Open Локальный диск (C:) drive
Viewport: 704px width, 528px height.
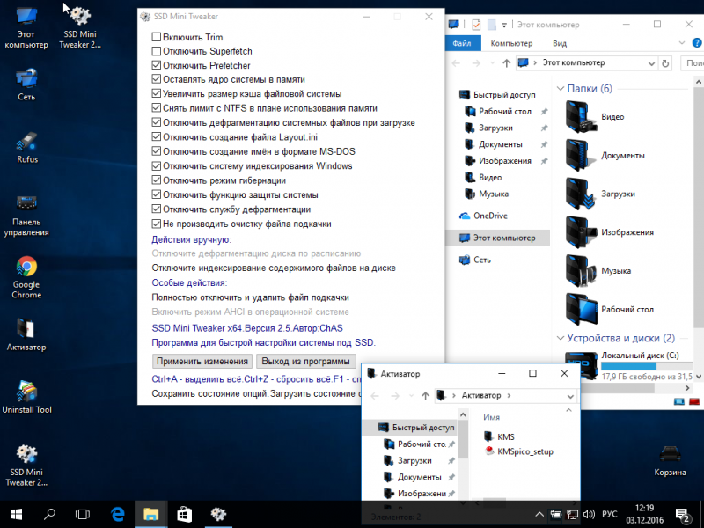(x=628, y=367)
